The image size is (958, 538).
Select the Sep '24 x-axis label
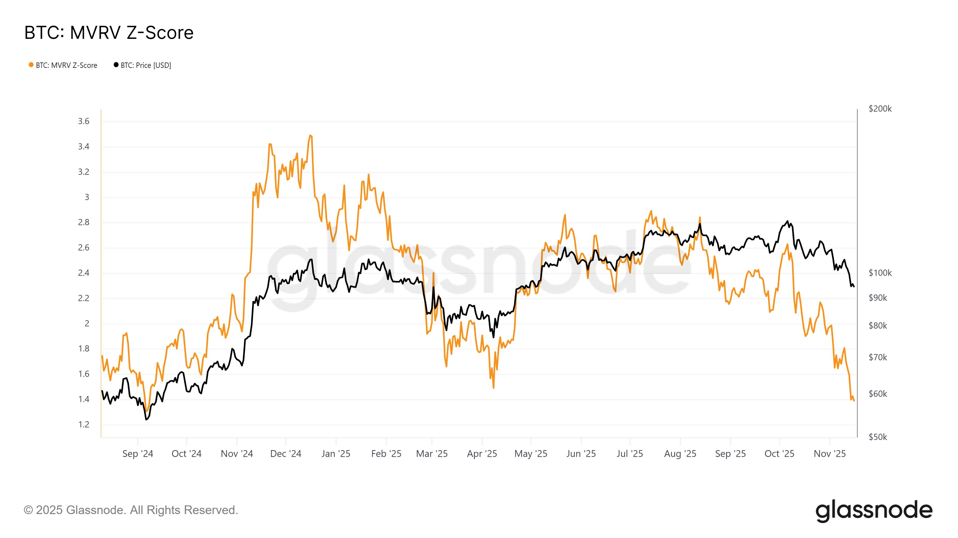138,454
